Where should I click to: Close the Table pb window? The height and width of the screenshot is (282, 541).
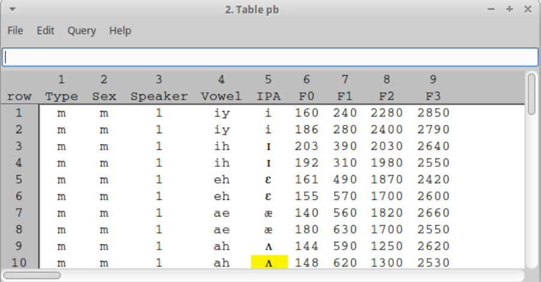528,10
